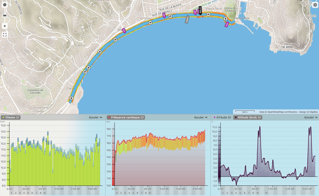Open map settings gear
Screen dimensions: 319x196
click(315, 5)
